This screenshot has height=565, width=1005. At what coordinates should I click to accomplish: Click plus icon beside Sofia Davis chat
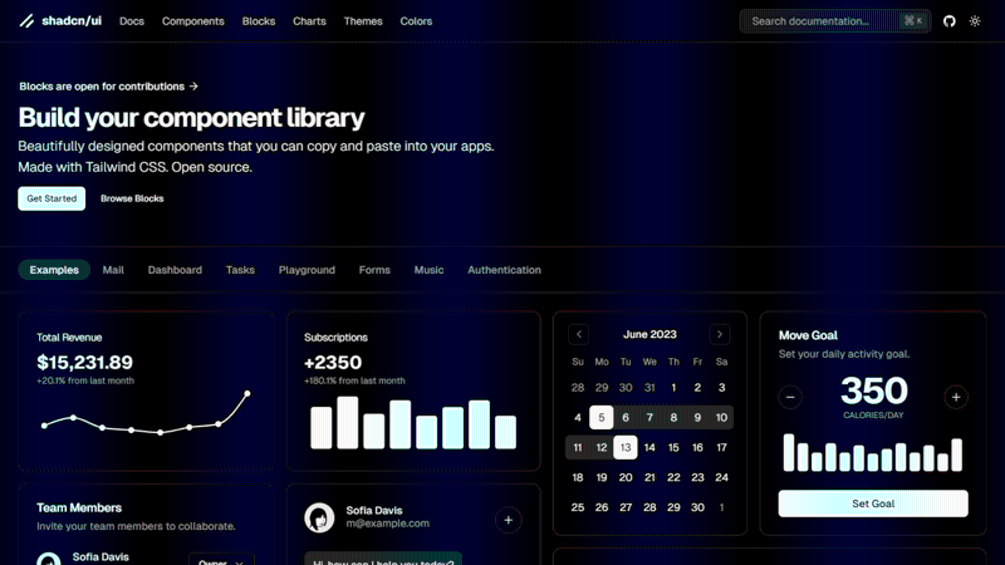coord(508,520)
